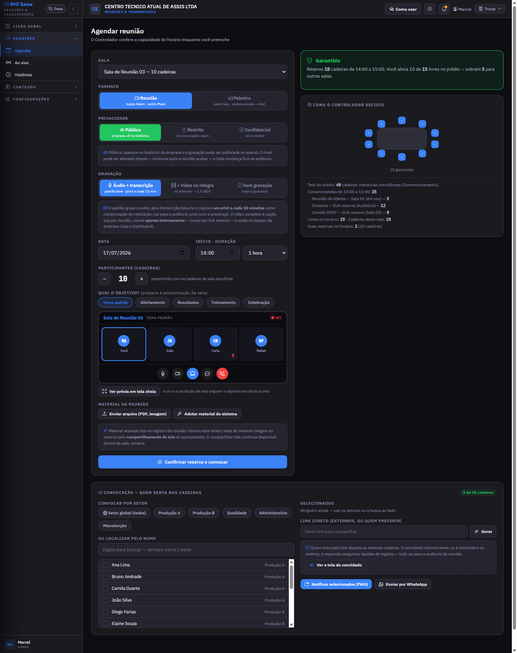The width and height of the screenshot is (517, 653).
Task: Collapse the sidebar with the chevron button
Action: tap(73, 9)
